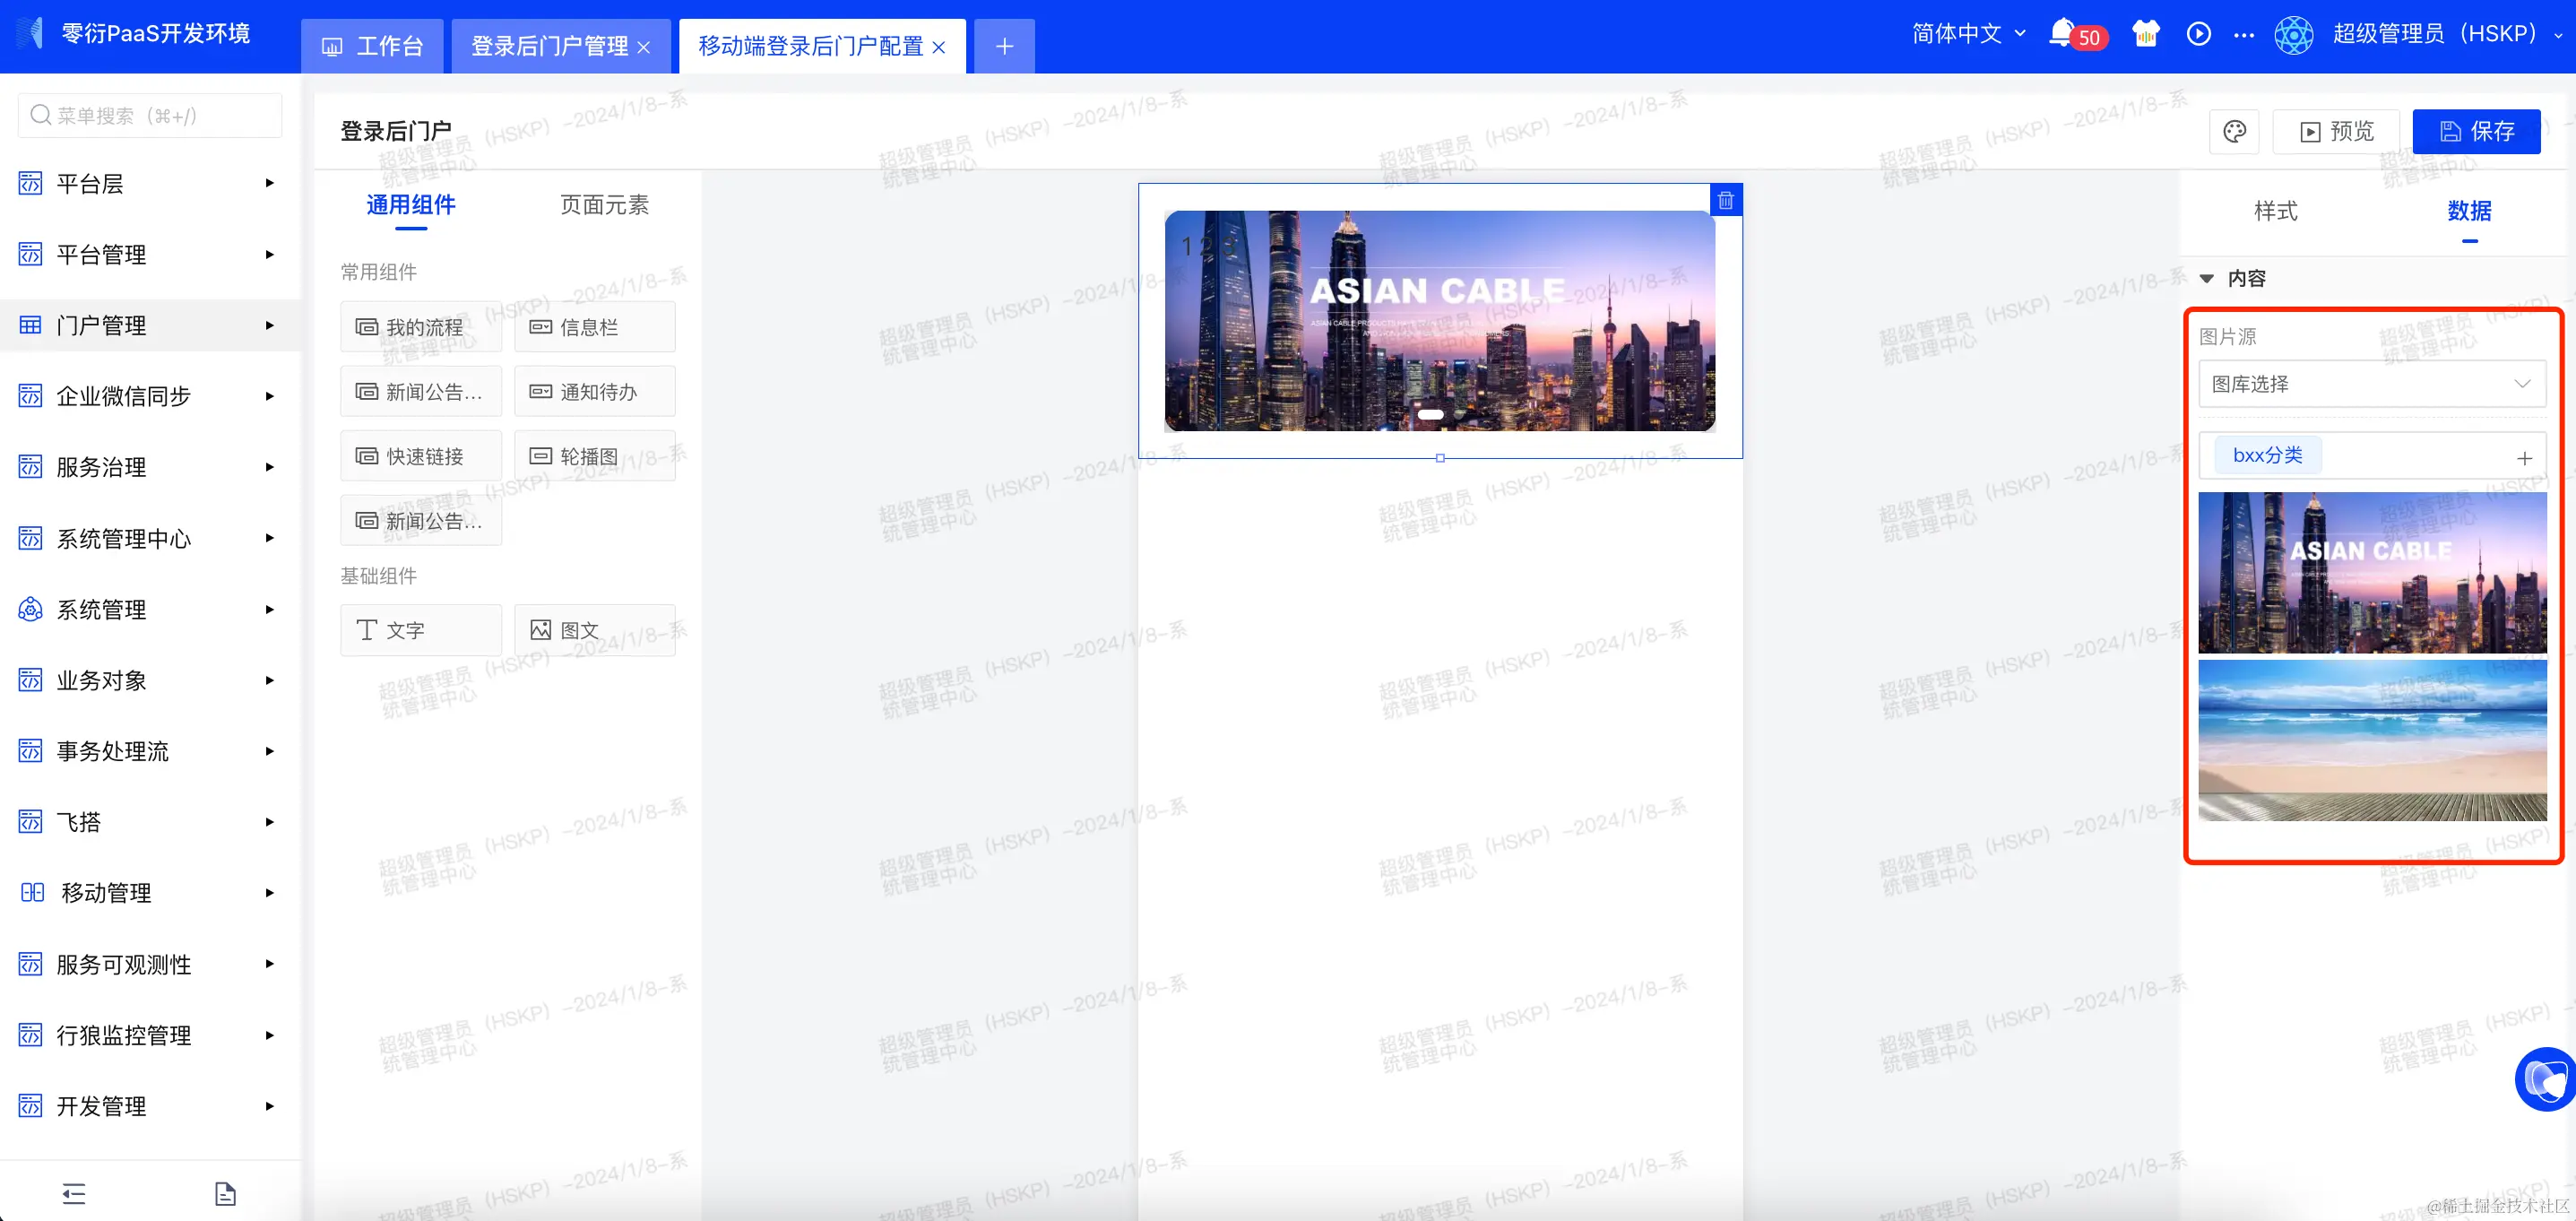The width and height of the screenshot is (2576, 1221).
Task: Collapse sidebar using bottom-left menu icon
Action: tap(74, 1193)
